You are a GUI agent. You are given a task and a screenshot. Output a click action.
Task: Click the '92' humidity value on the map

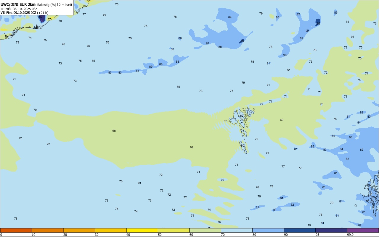click(x=307, y=31)
